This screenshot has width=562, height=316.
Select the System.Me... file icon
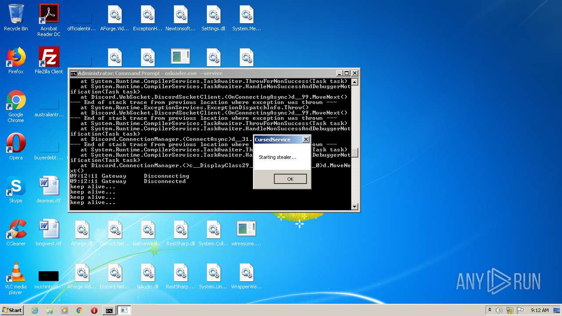point(246,18)
